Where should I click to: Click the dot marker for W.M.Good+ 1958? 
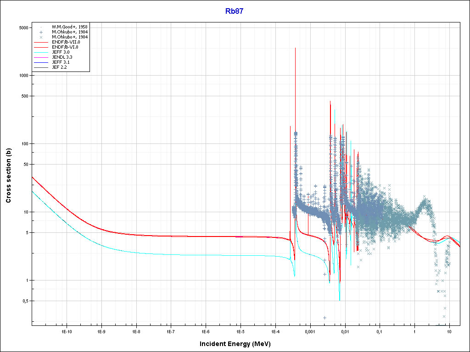(41, 27)
